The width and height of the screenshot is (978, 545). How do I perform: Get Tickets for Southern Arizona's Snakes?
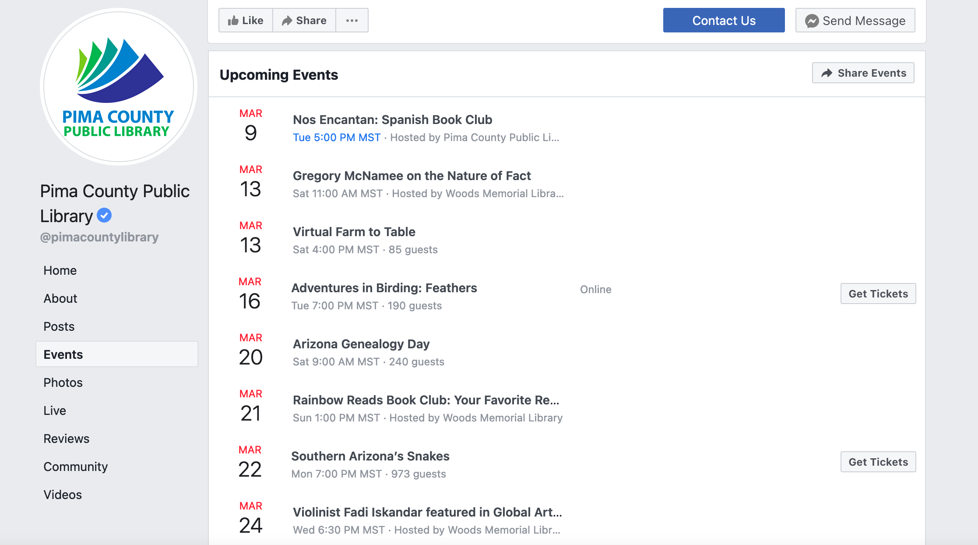point(878,462)
